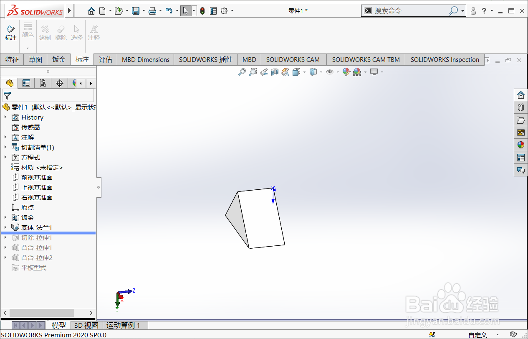The image size is (528, 339).
Task: Switch to ConfigurationManager panel tab
Action: click(43, 83)
